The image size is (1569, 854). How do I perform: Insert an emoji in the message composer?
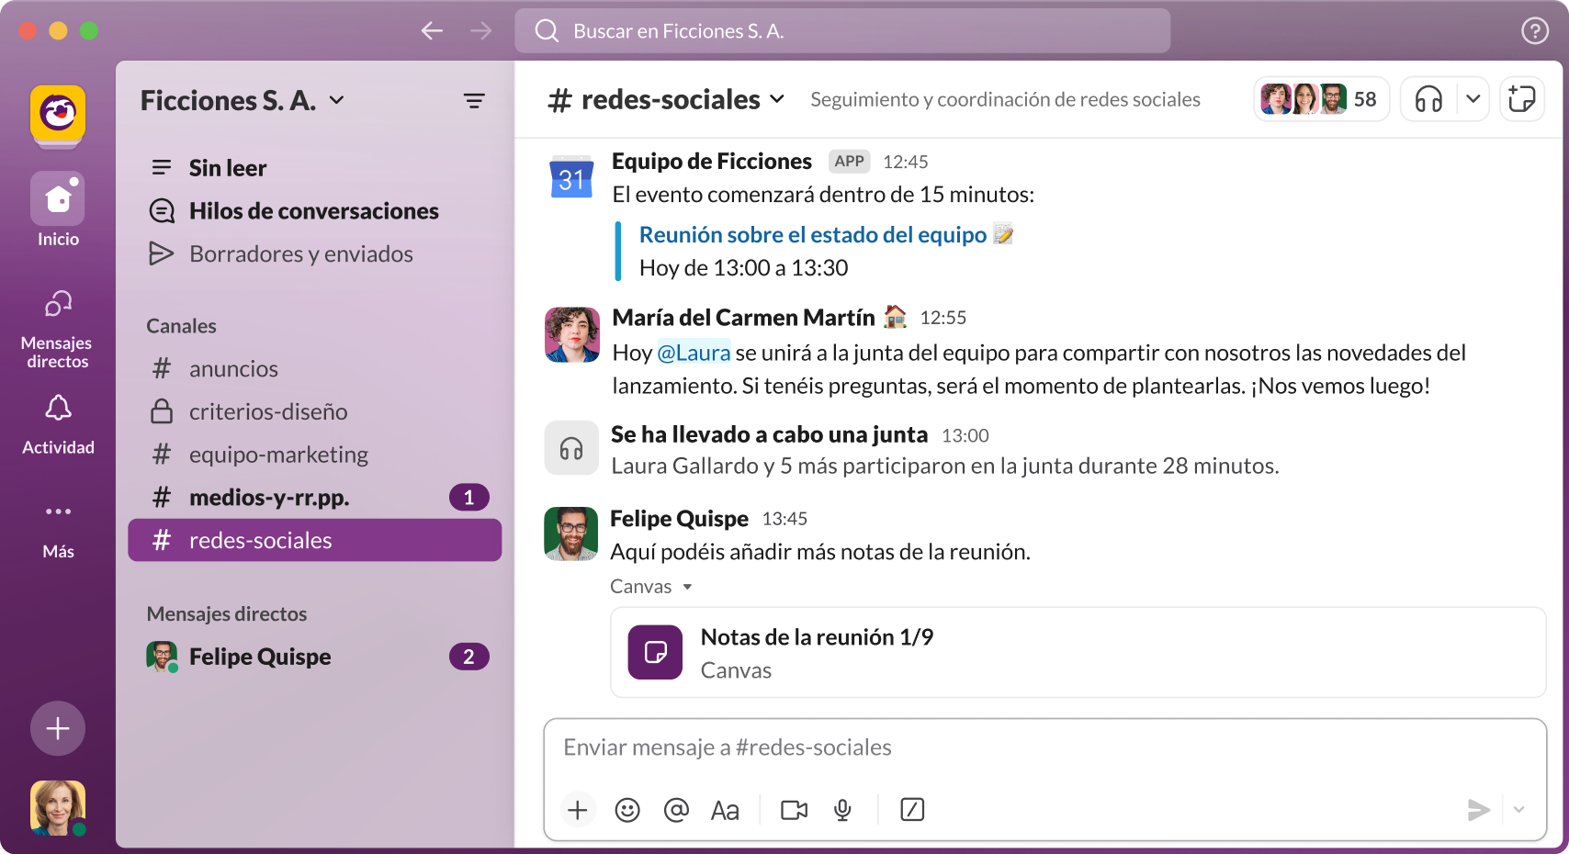[x=627, y=810]
